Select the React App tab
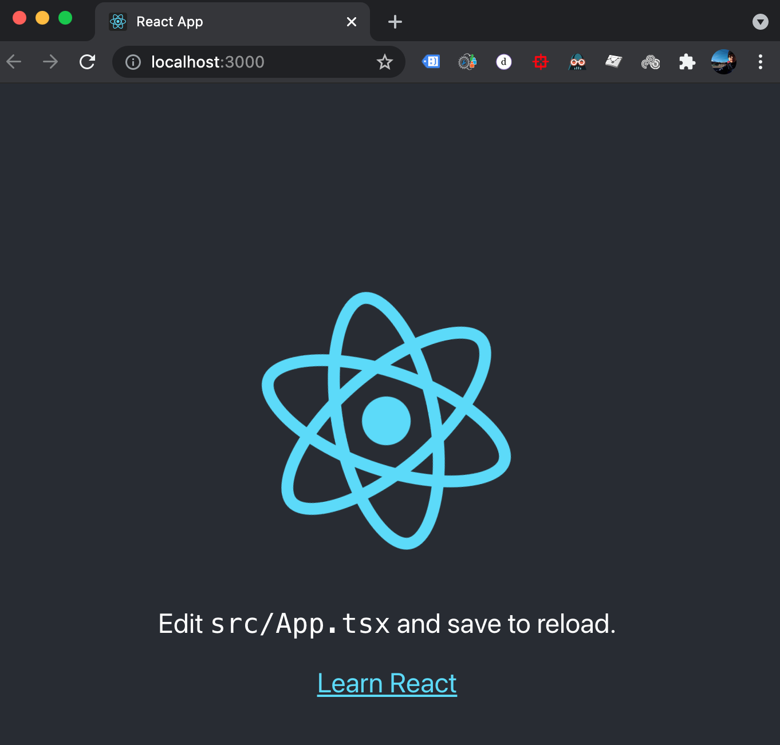 coord(233,22)
